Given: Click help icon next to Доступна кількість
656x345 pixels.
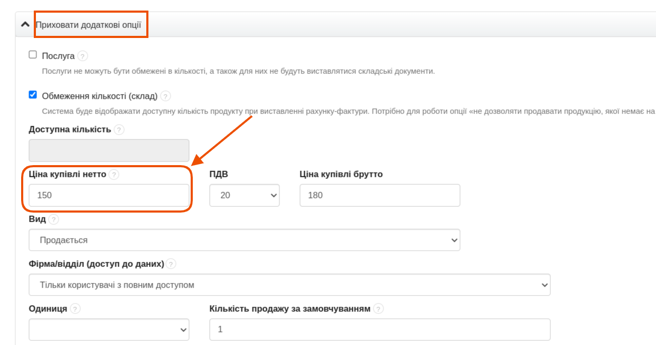Looking at the screenshot, I should pos(119,129).
